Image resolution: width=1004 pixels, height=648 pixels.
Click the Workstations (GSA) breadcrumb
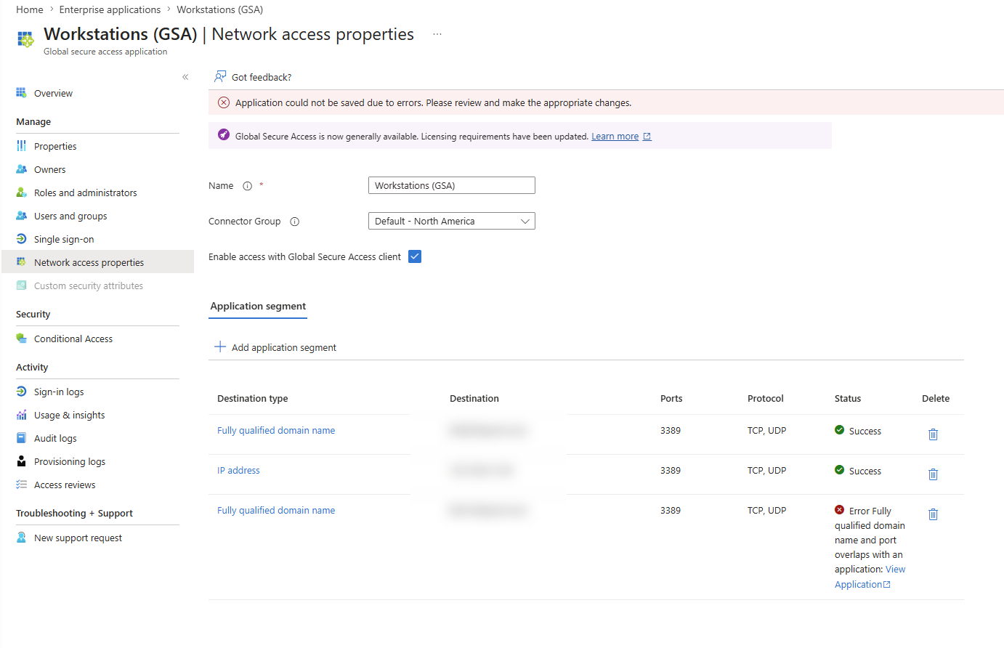220,9
